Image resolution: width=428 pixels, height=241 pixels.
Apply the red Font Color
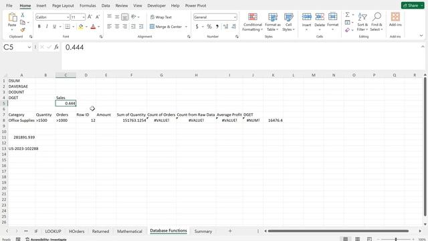pyautogui.click(x=93, y=27)
